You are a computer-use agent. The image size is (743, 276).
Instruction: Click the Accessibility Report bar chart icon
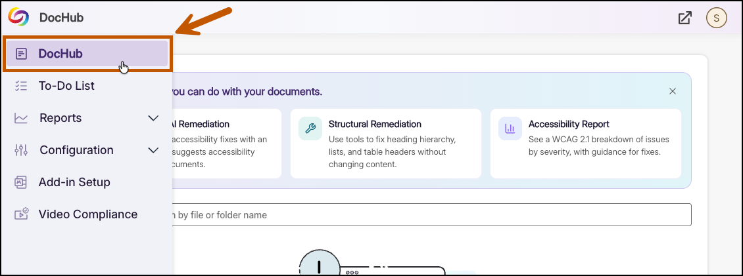510,128
